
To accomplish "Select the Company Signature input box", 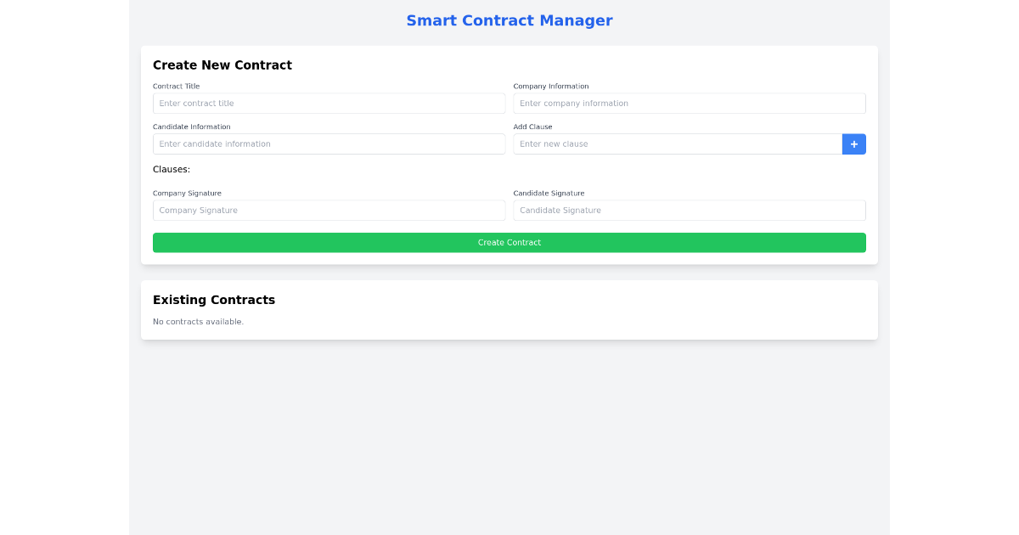I will (x=329, y=210).
